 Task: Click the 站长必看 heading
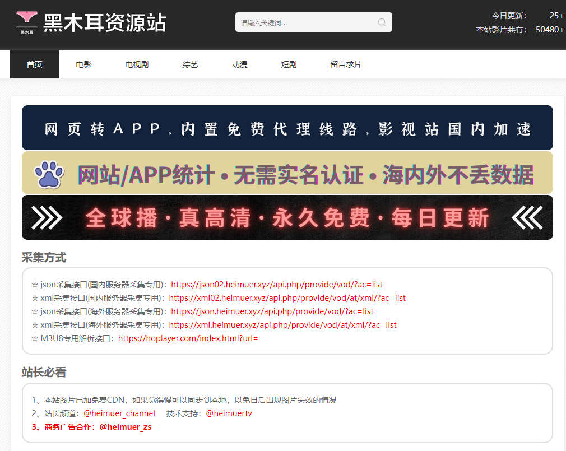click(44, 372)
